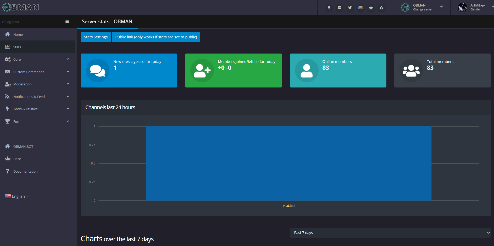Click the Moderation user-shield icon
Image resolution: width=494 pixels, height=246 pixels.
8,84
